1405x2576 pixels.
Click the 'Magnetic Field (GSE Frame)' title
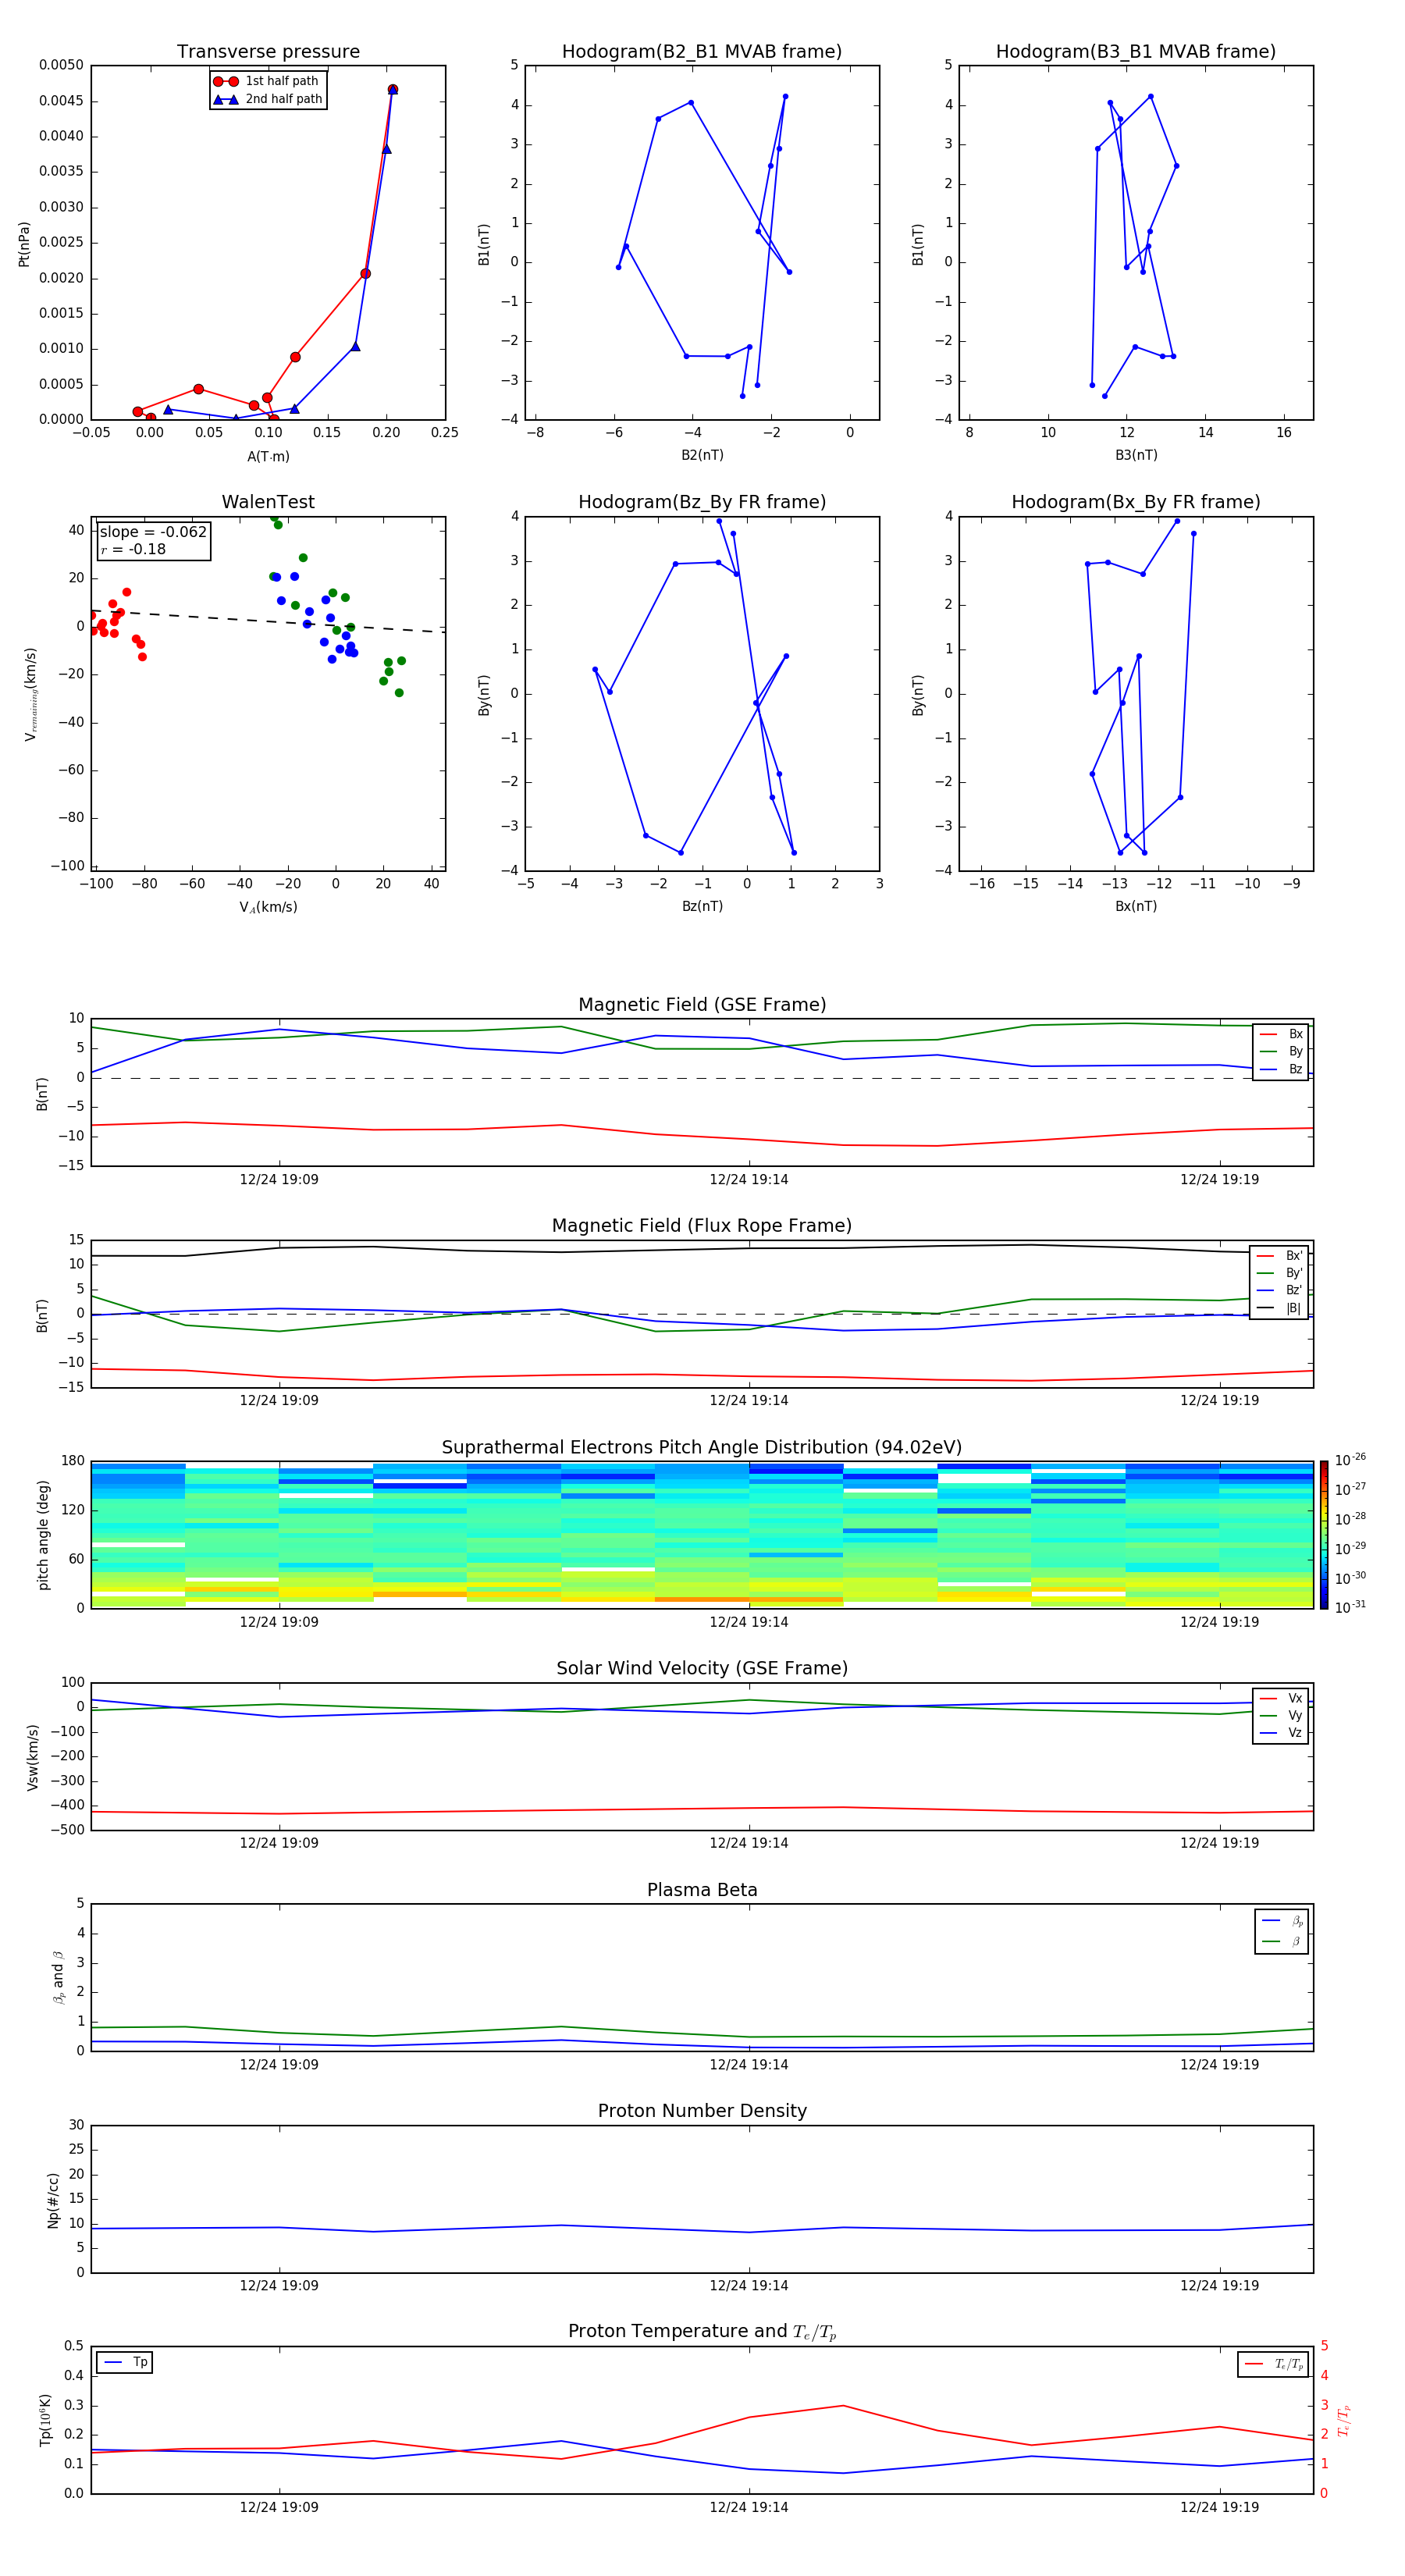pos(702,1005)
